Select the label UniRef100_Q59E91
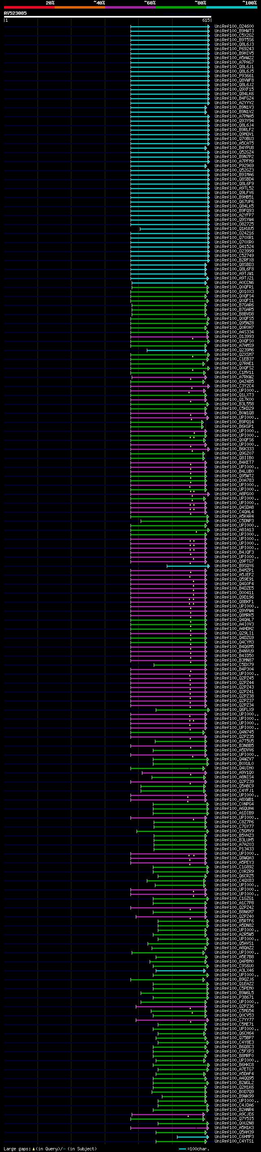 pos(234,579)
